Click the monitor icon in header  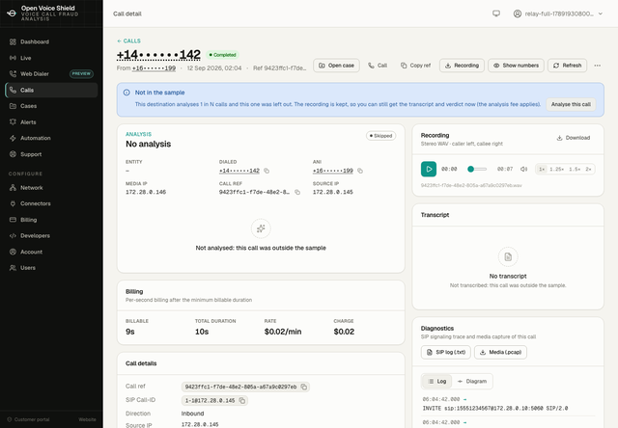pyautogui.click(x=496, y=13)
